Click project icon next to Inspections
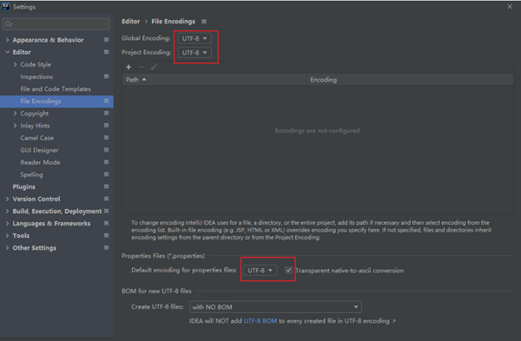The width and height of the screenshot is (521, 341). pyautogui.click(x=106, y=76)
